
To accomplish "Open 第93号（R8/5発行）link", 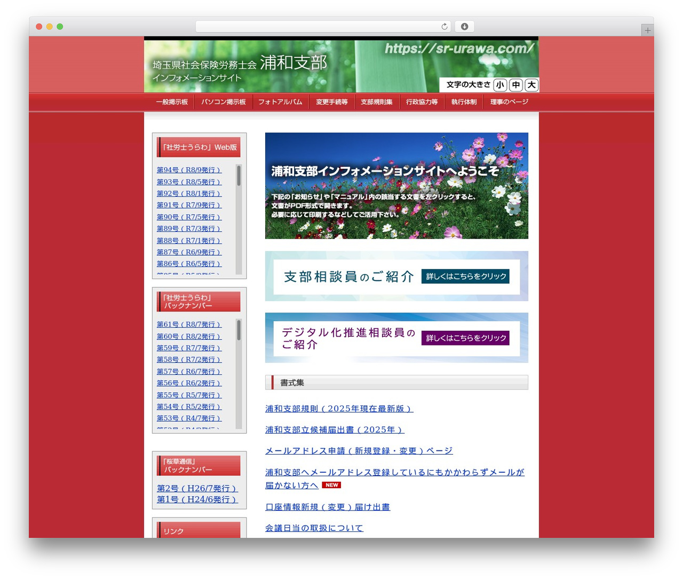I will point(189,182).
